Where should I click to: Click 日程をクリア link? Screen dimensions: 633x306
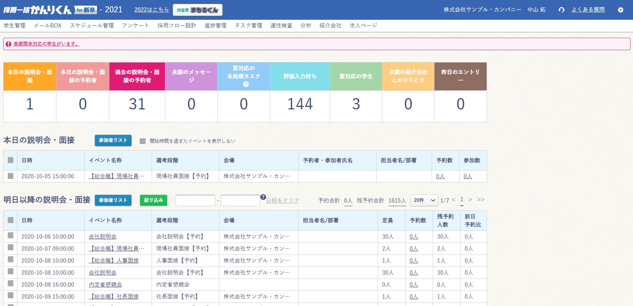[x=282, y=200]
